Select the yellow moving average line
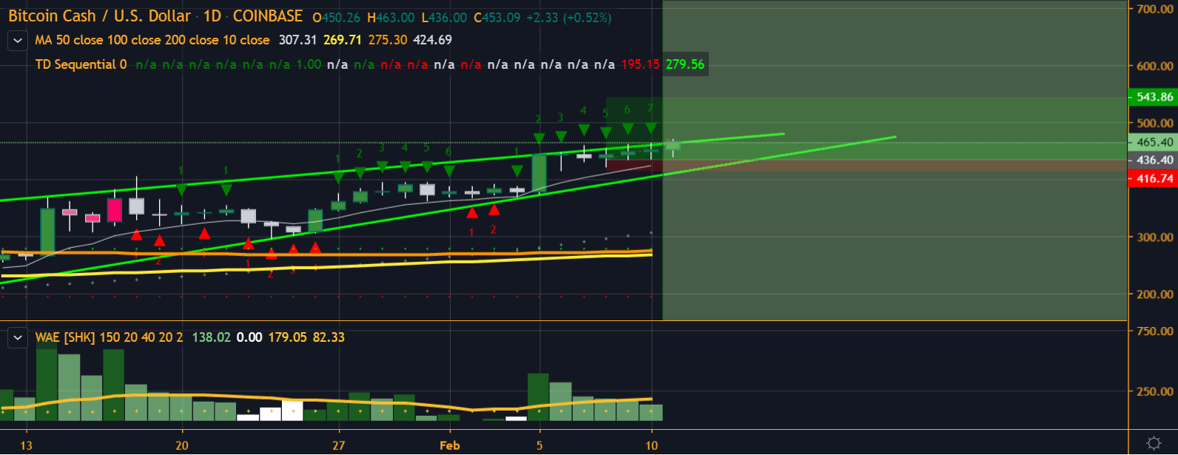 point(326,266)
